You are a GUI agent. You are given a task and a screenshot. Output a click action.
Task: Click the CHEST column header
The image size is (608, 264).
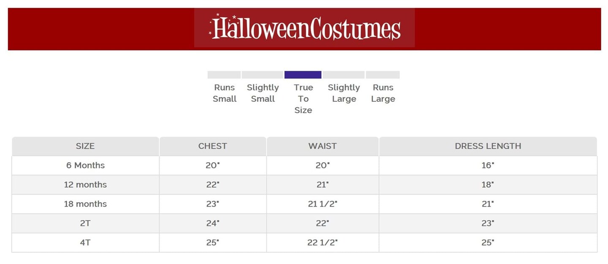pos(213,146)
